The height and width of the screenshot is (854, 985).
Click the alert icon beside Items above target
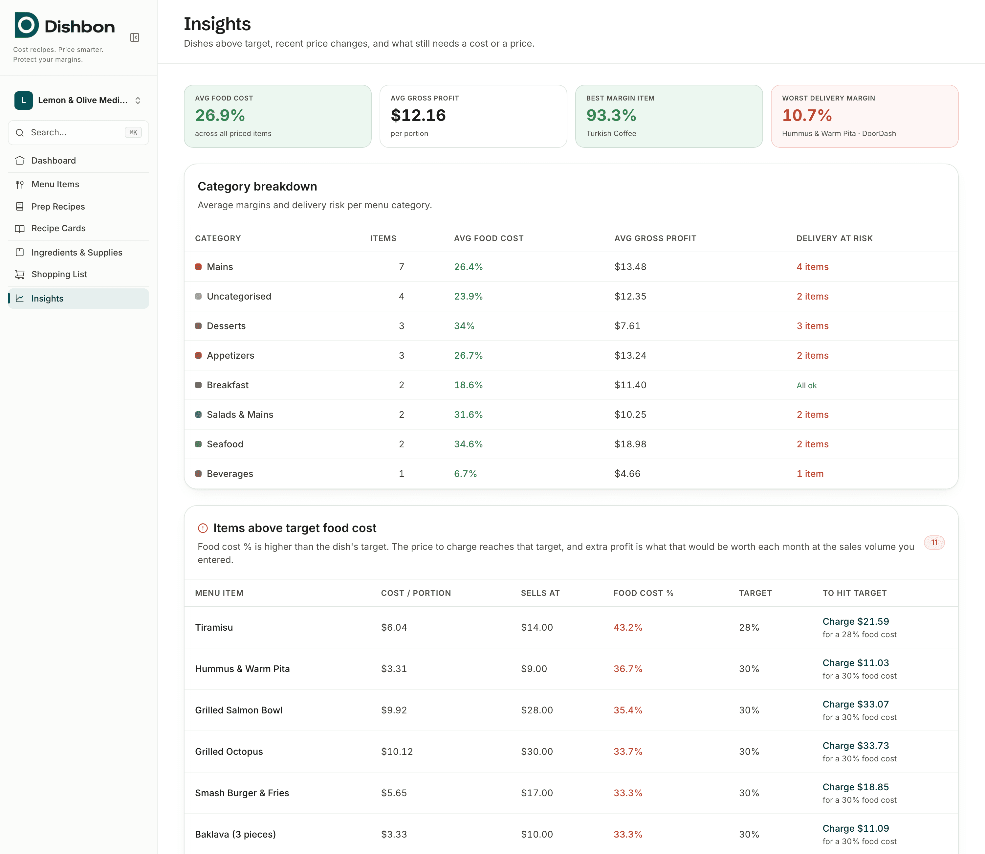coord(203,528)
